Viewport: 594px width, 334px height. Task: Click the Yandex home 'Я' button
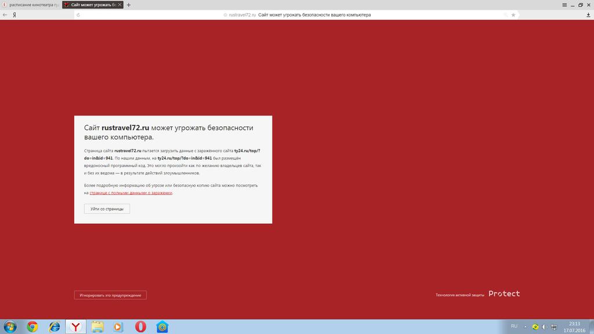point(14,15)
